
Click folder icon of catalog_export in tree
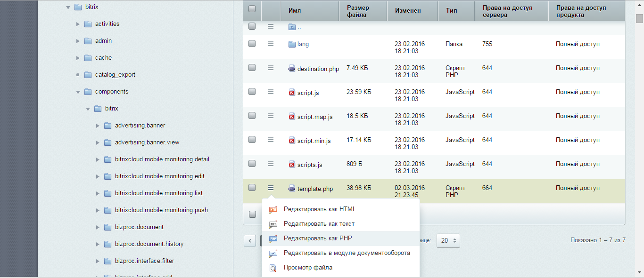(88, 75)
